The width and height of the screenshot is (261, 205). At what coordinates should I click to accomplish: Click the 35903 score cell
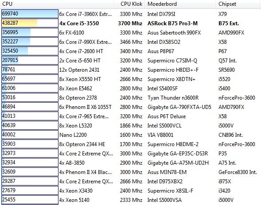coord(30,144)
